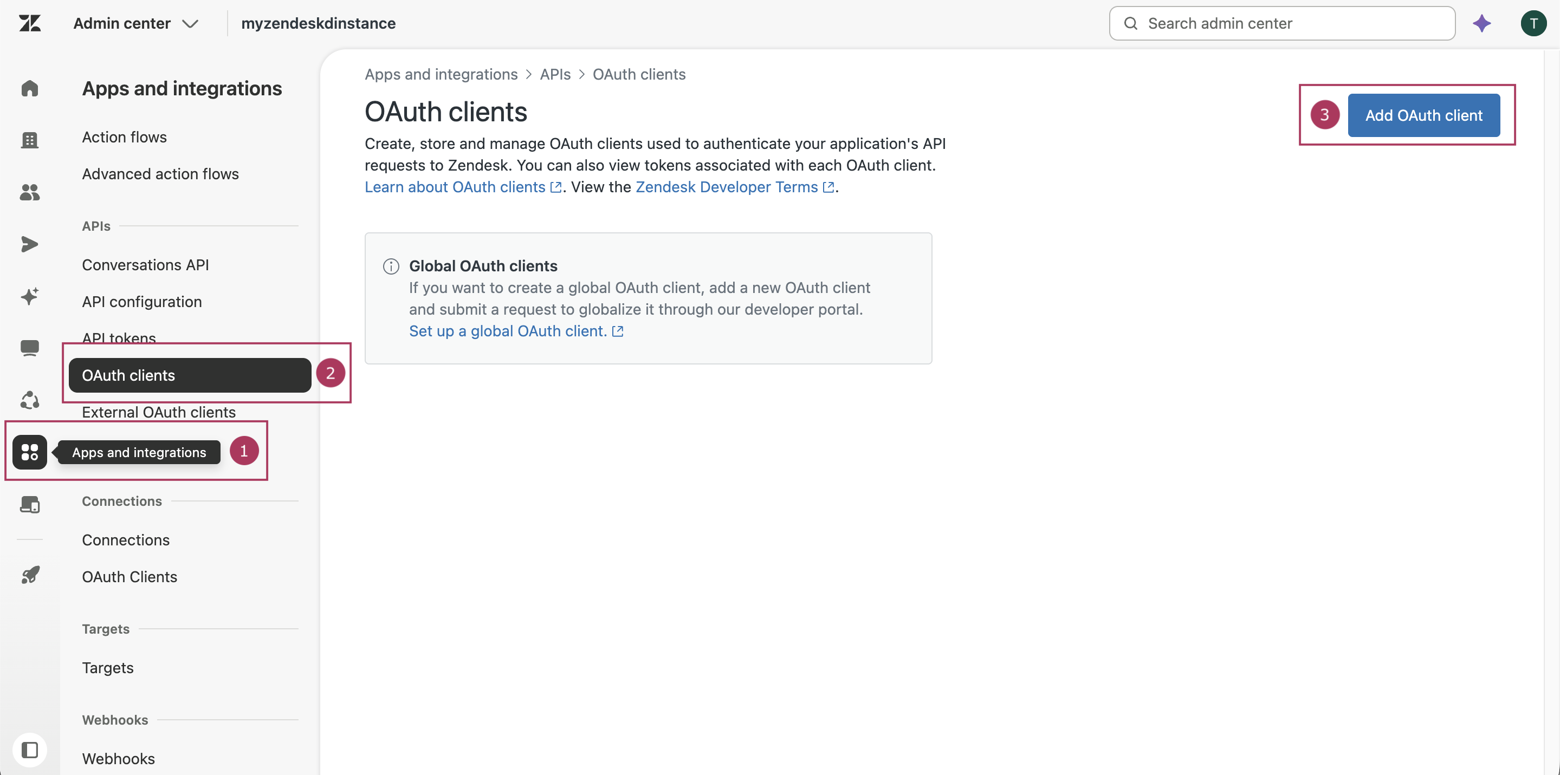
Task: Collapse the sidebar panel toggle
Action: [x=30, y=750]
